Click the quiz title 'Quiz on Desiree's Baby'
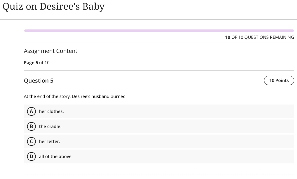This screenshot has width=297, height=179. 53,6
